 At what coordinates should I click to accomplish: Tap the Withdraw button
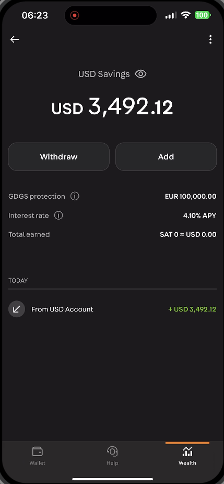point(58,156)
